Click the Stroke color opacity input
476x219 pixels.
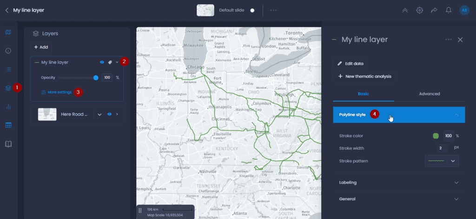pos(449,136)
